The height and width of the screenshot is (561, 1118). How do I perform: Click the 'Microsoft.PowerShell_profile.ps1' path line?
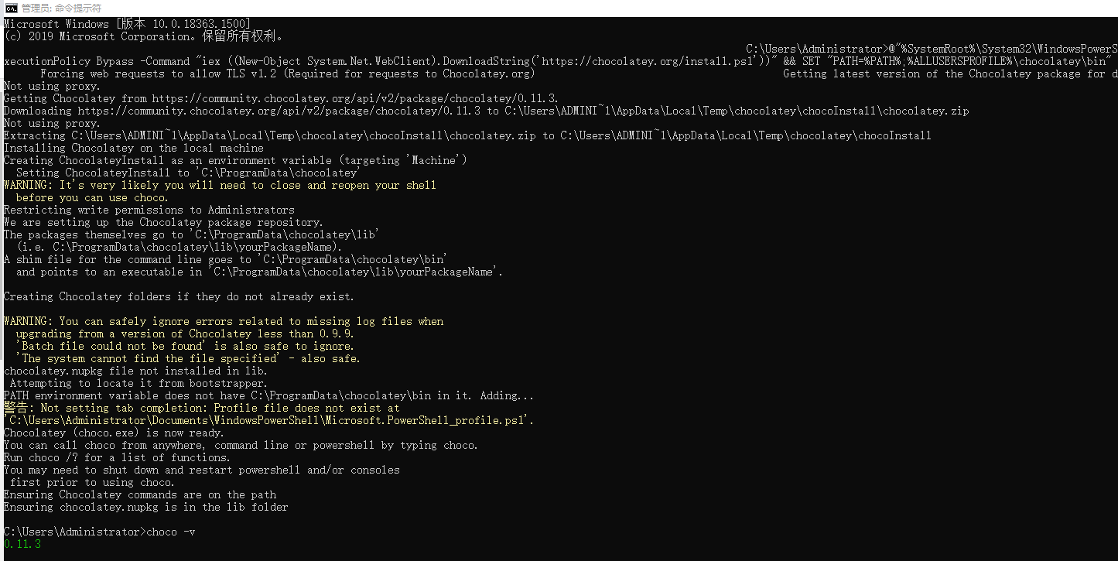tap(268, 420)
